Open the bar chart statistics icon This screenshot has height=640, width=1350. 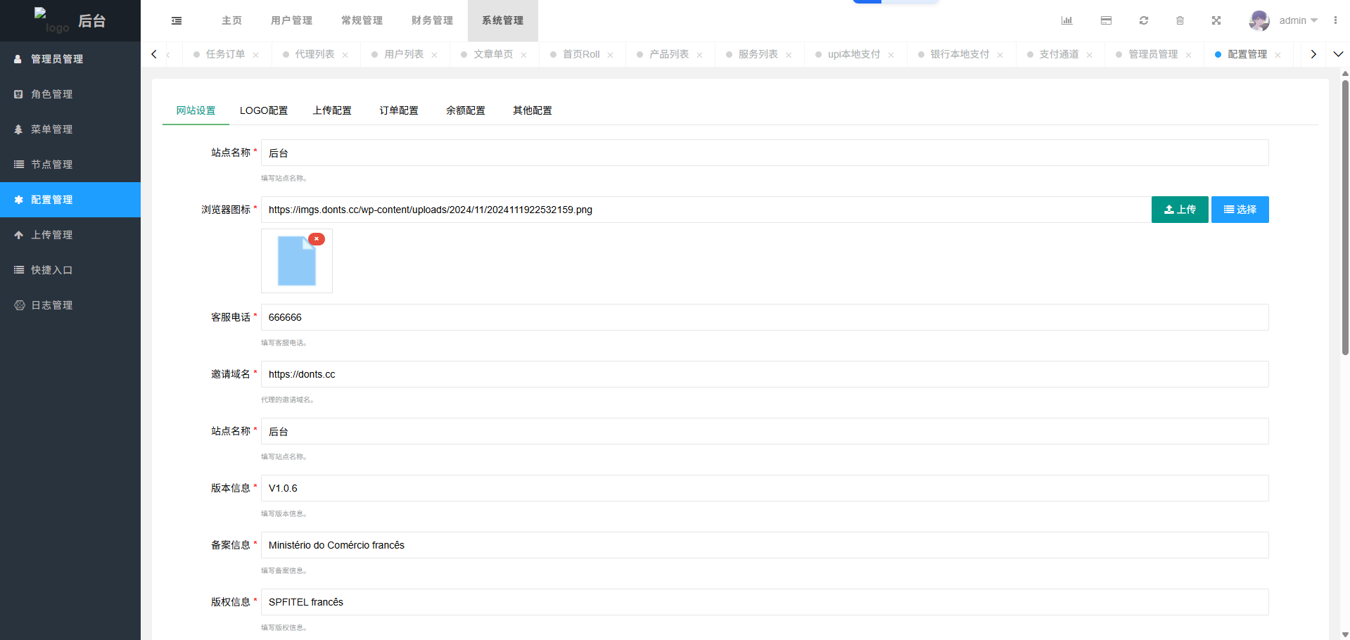(1066, 20)
